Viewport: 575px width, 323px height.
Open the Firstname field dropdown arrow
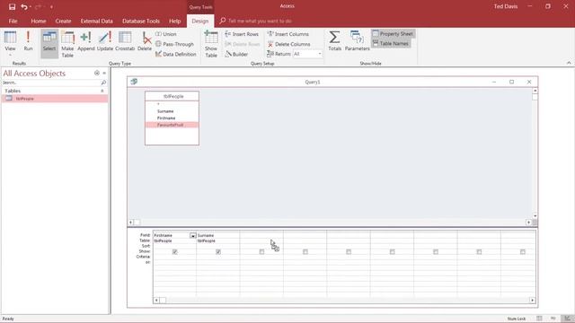point(193,235)
